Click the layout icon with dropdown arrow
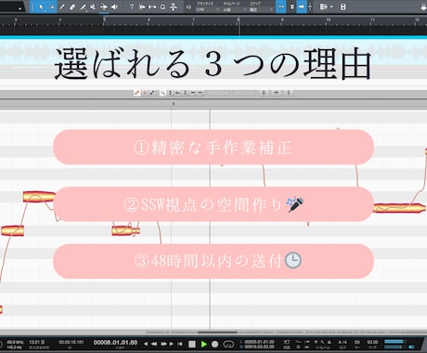Viewport: 427px width, 353px height. tap(323, 7)
